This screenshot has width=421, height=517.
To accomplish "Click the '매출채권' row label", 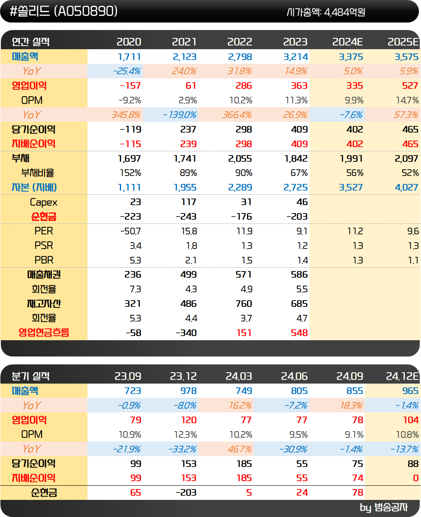I will [44, 275].
